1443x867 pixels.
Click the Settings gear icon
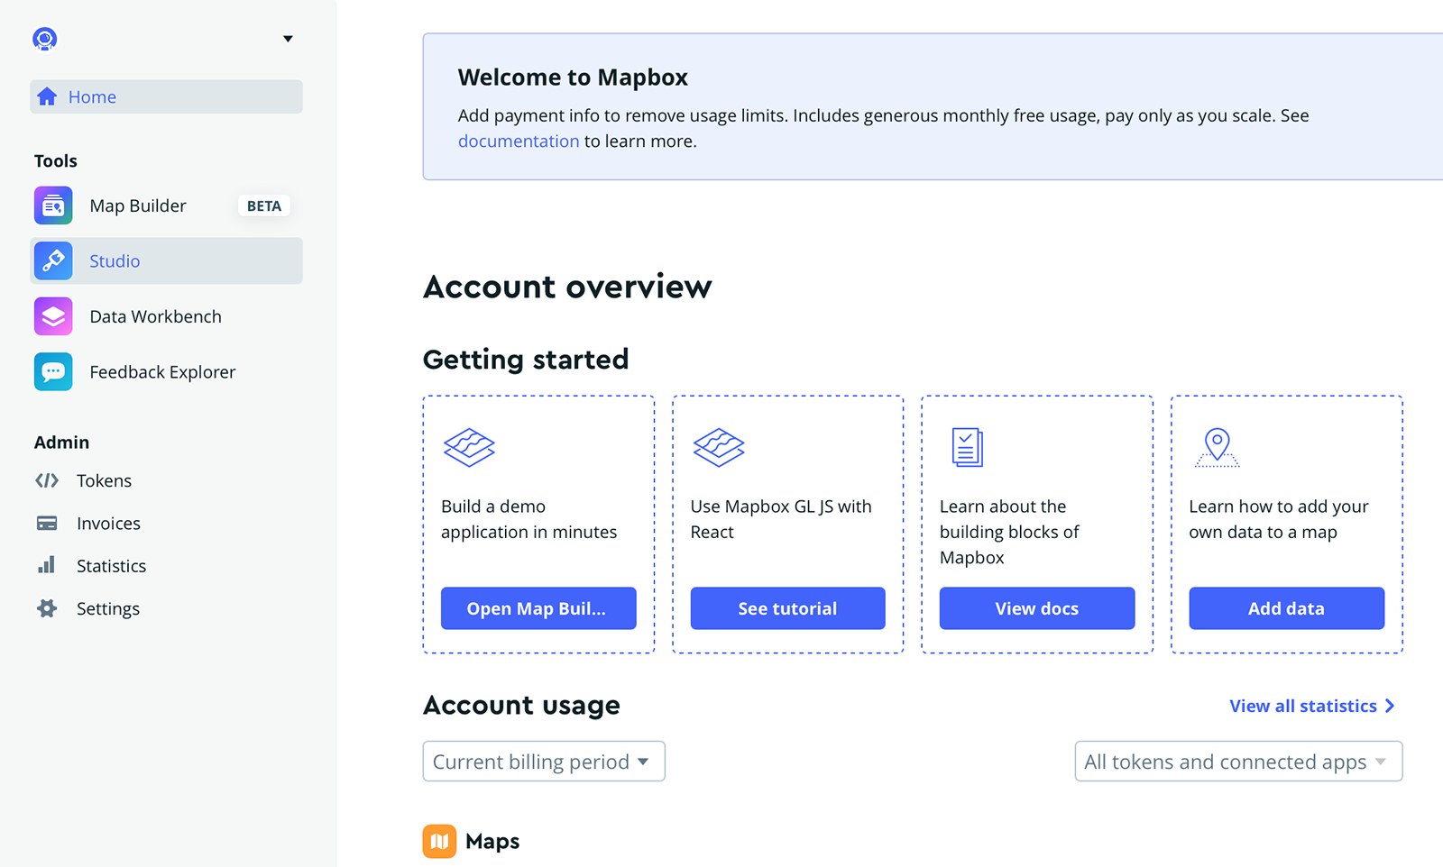click(47, 608)
